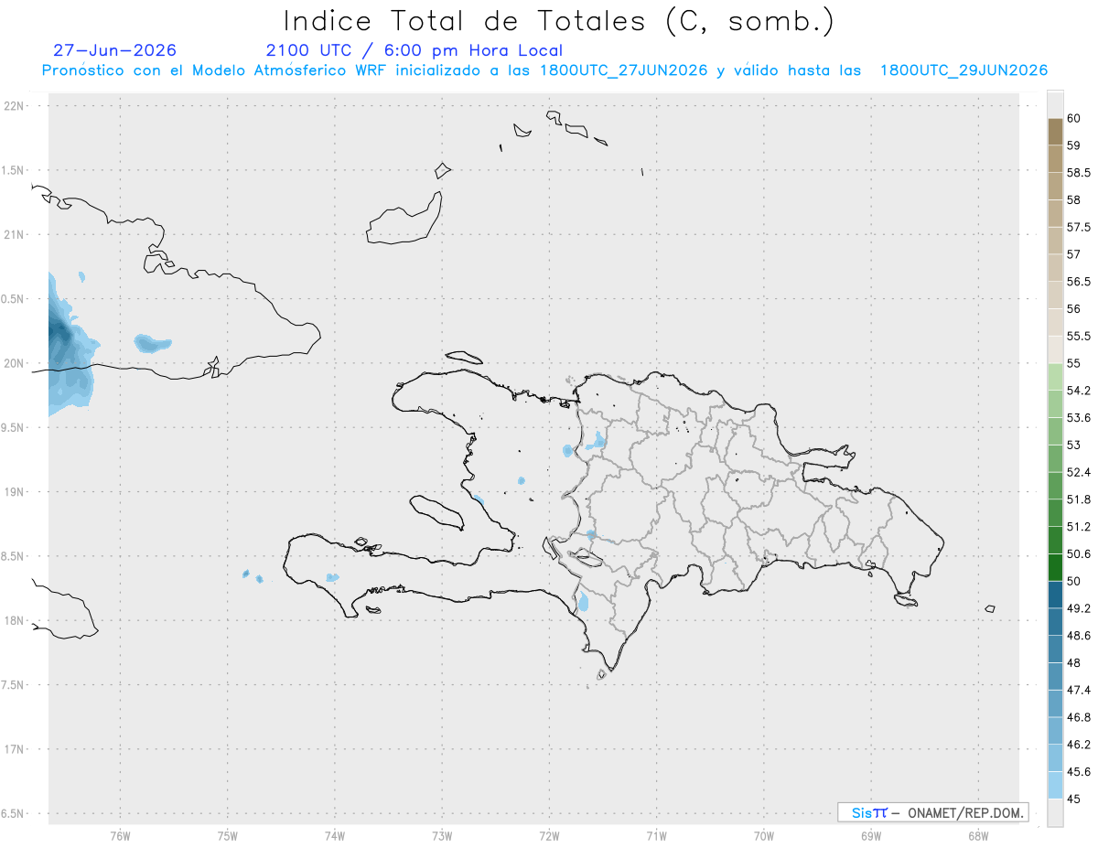Select the light green band between 54.2 and 55

pyautogui.click(x=1055, y=377)
